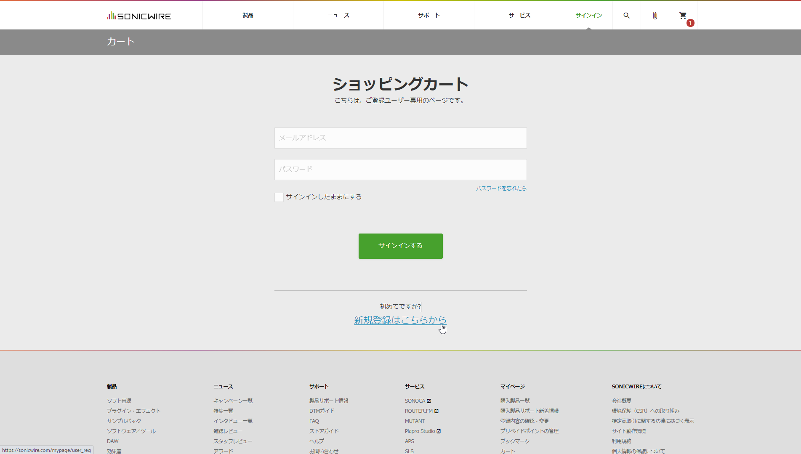Open footer link MUTANT
This screenshot has height=454, width=801.
[415, 421]
